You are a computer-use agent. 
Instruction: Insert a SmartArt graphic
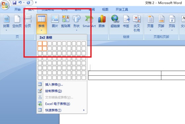(89, 21)
